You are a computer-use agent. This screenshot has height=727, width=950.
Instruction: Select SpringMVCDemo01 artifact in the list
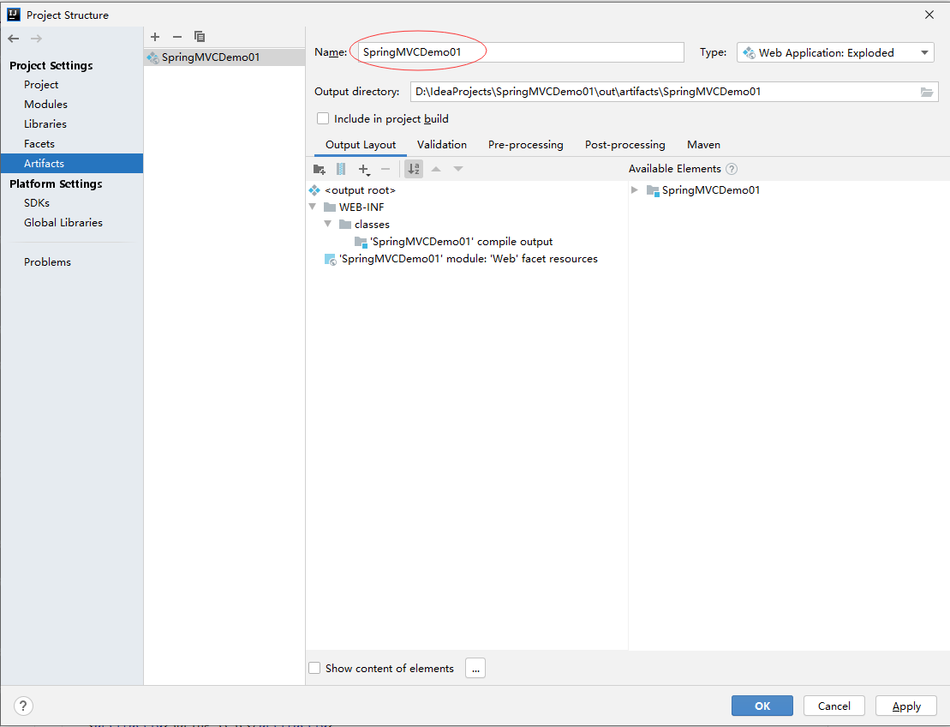224,57
